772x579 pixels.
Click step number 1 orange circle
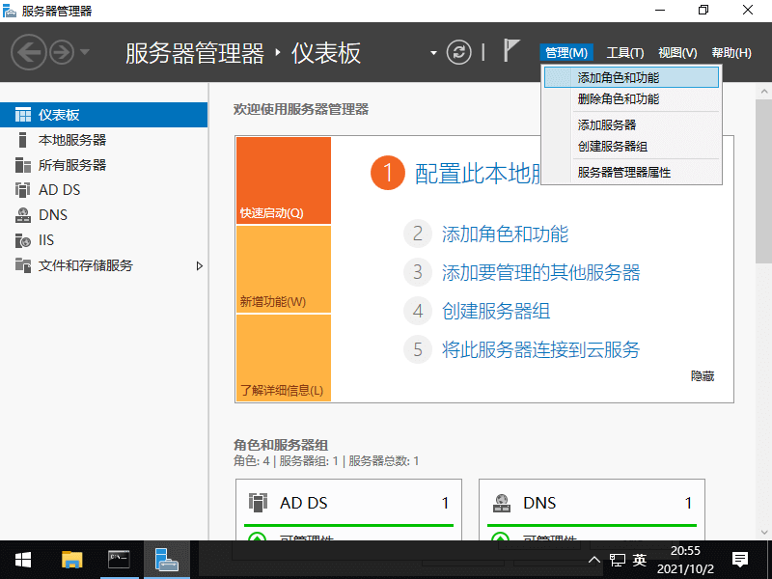(388, 173)
